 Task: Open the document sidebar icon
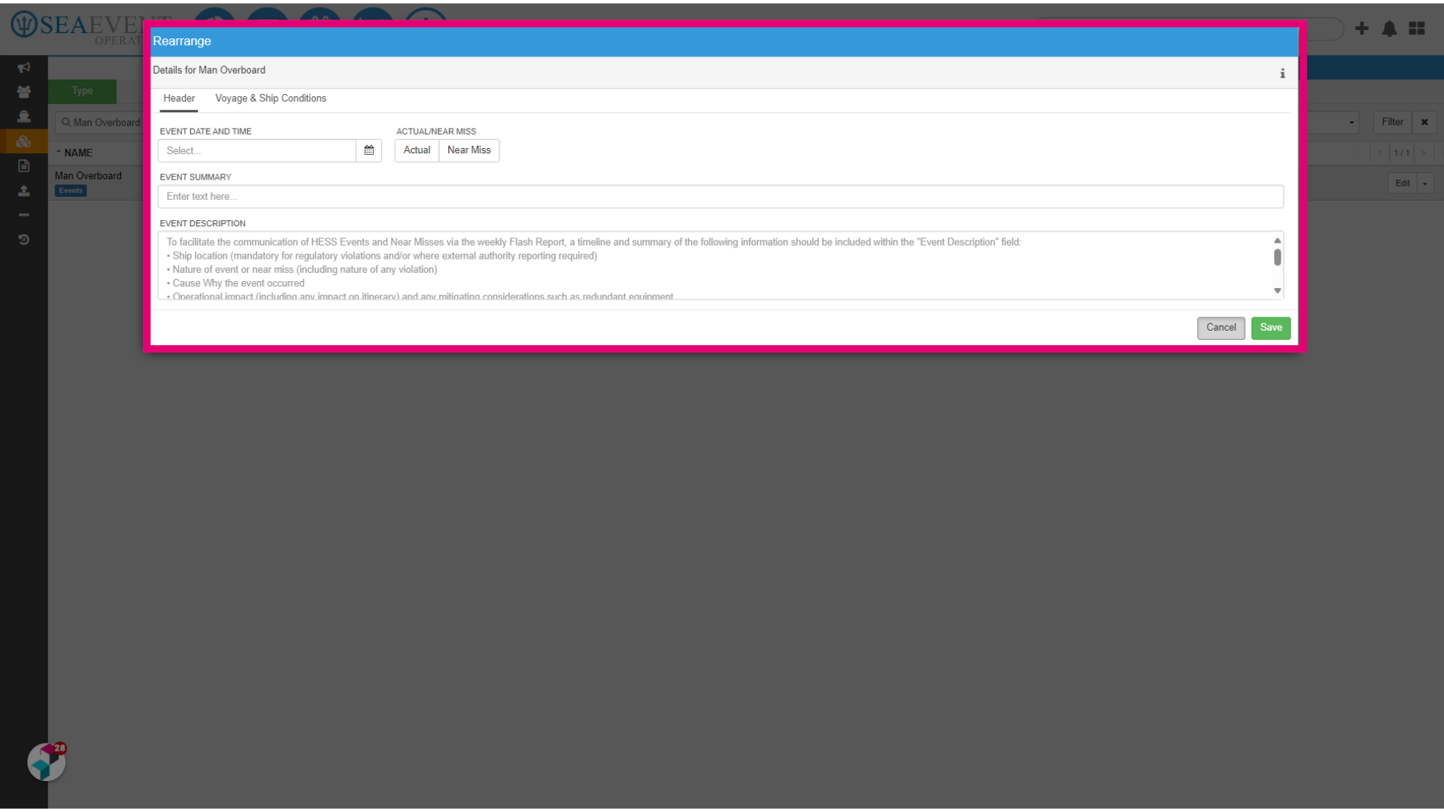[24, 166]
